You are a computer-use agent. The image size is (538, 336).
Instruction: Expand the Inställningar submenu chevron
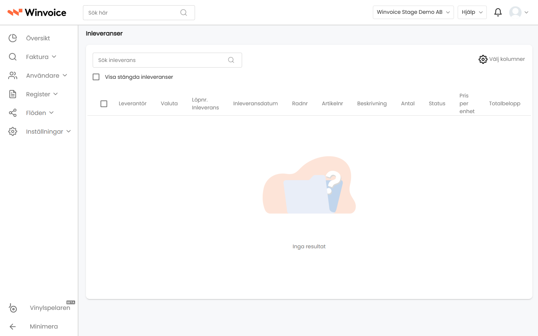coord(69,131)
